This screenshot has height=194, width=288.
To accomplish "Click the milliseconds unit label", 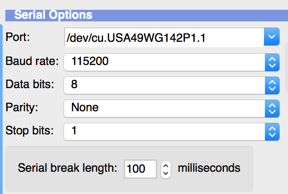I will coord(209,168).
